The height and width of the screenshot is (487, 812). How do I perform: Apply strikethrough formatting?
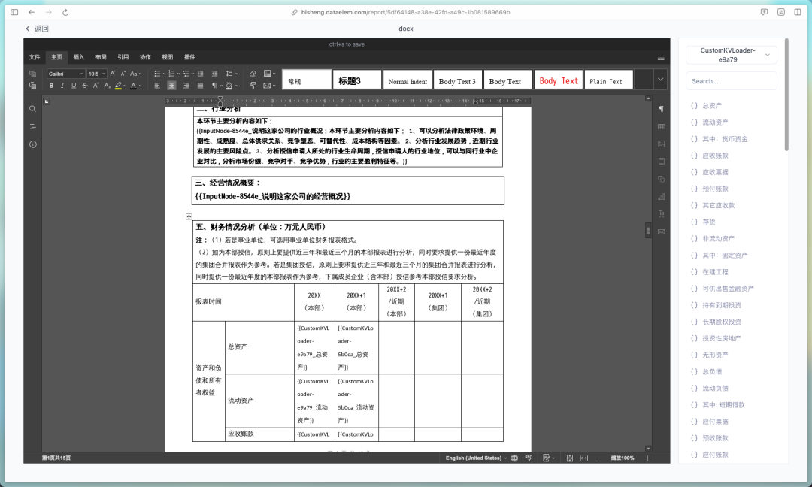(x=85, y=86)
